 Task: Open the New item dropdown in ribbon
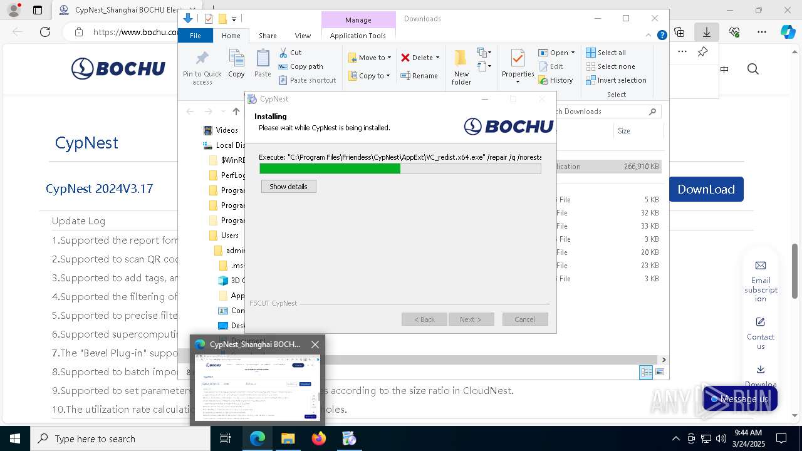pyautogui.click(x=484, y=53)
